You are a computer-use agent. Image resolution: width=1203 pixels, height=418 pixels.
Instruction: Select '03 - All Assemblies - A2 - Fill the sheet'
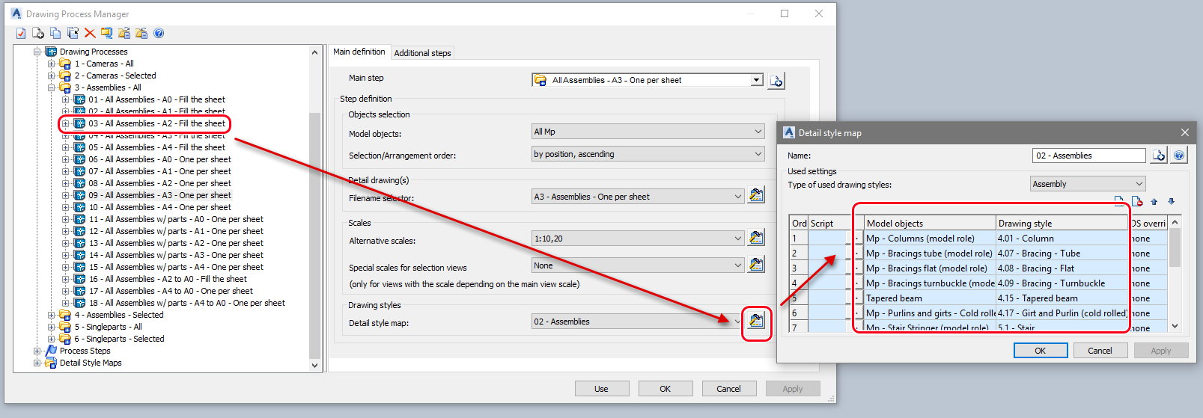156,123
